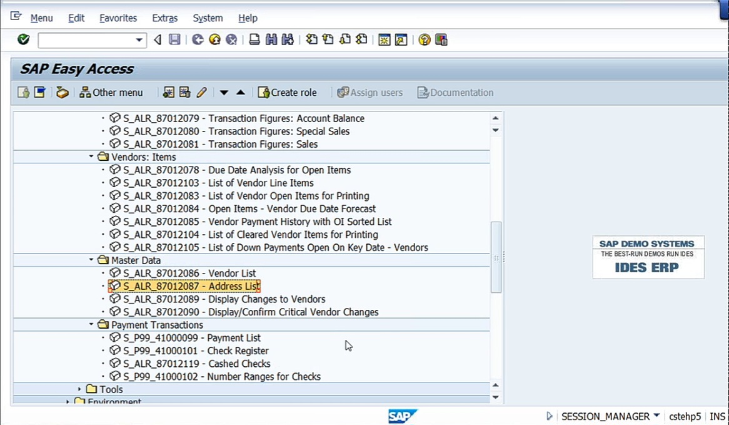Go to First Page icon
This screenshot has width=729, height=425.
click(311, 39)
